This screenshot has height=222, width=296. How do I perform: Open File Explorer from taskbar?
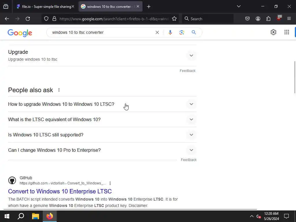(x=36, y=216)
